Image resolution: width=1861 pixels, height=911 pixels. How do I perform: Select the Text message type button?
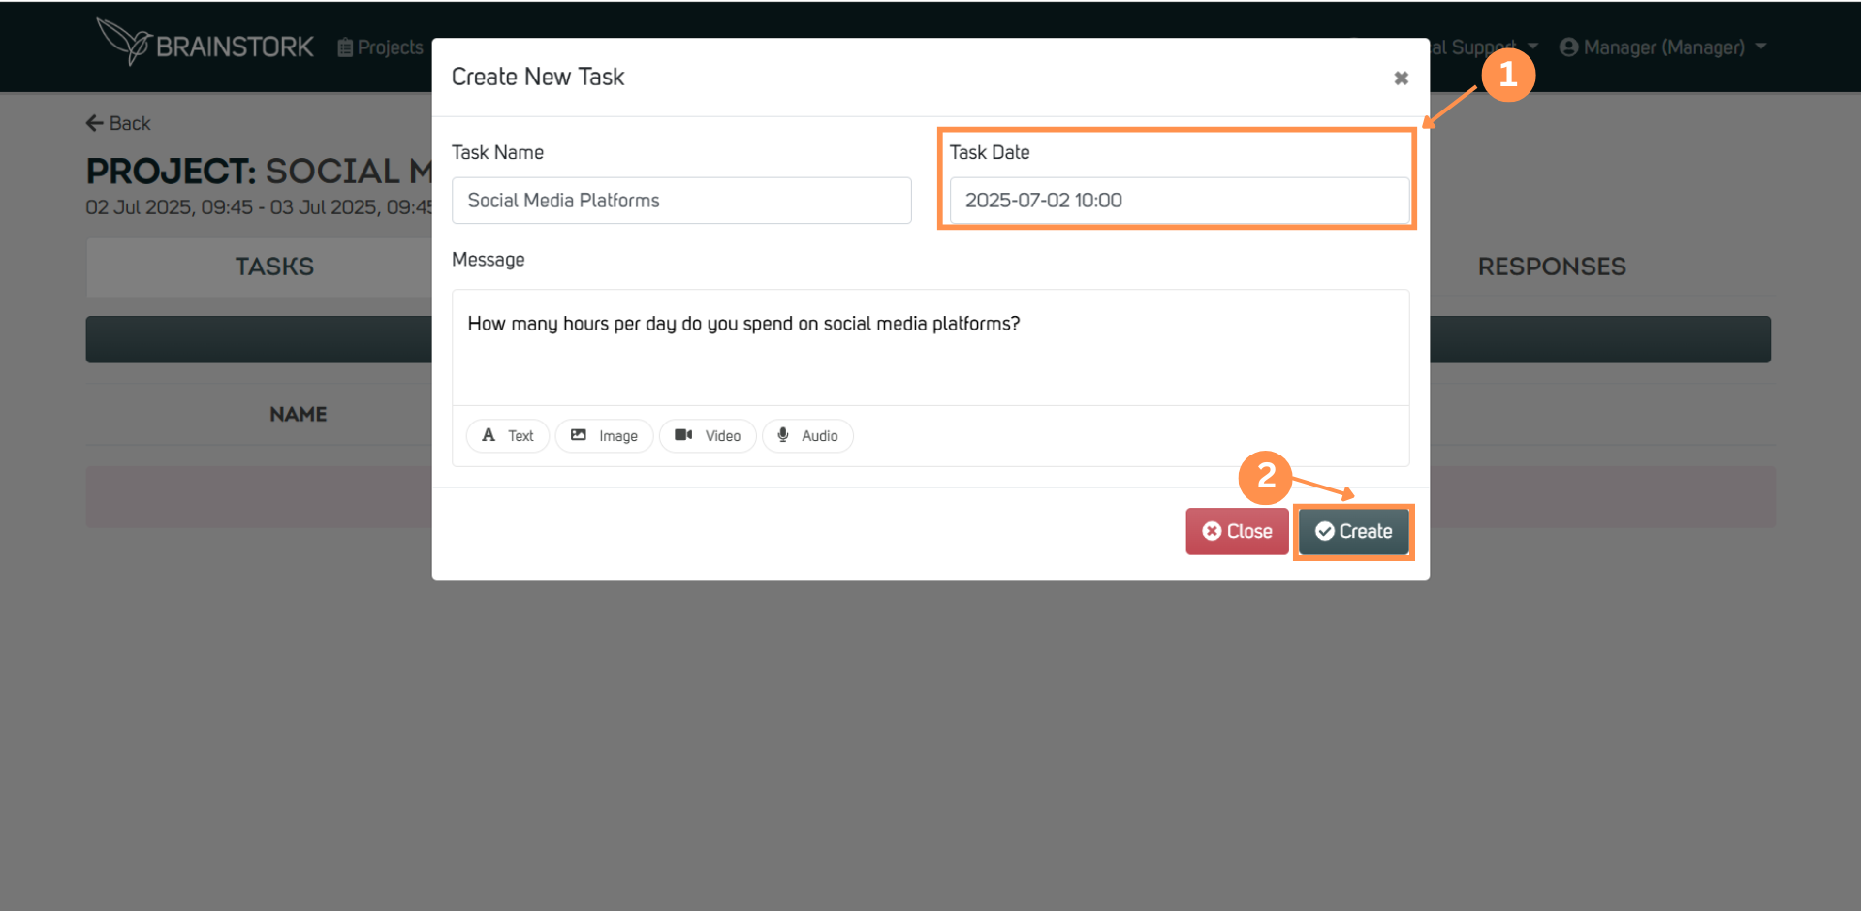click(508, 436)
